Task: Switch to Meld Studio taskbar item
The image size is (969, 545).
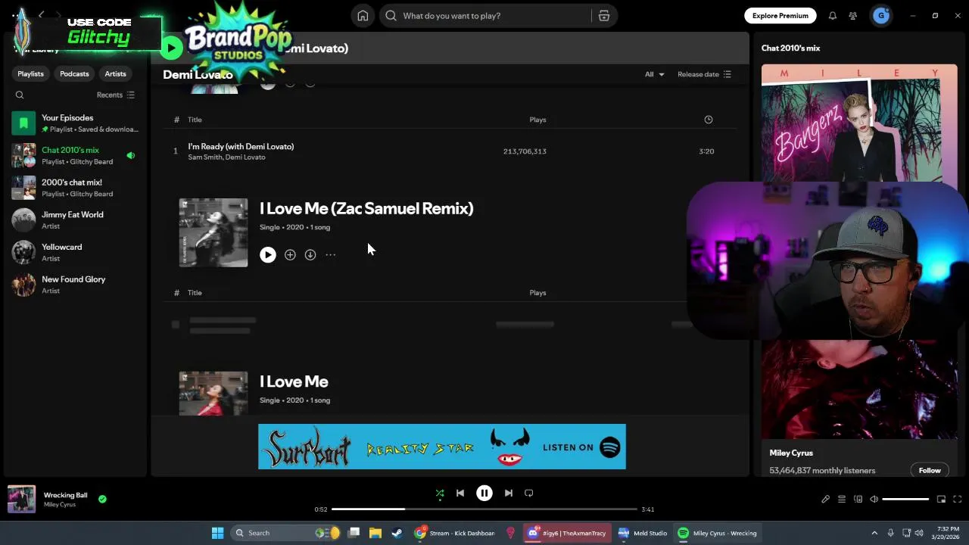Action: tap(642, 533)
